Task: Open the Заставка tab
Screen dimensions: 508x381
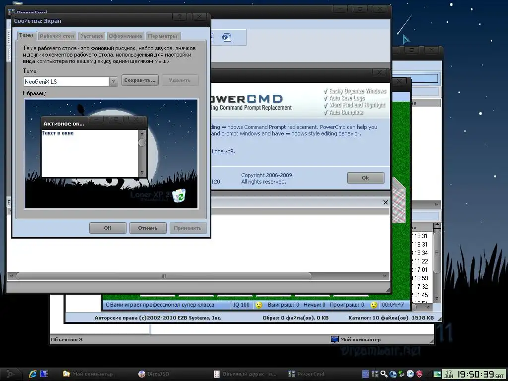Action: (x=91, y=36)
